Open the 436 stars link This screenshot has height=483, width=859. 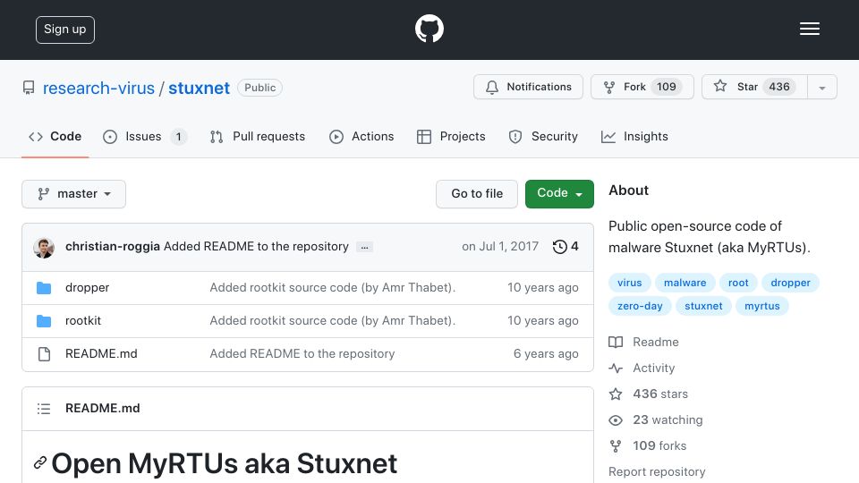click(660, 394)
